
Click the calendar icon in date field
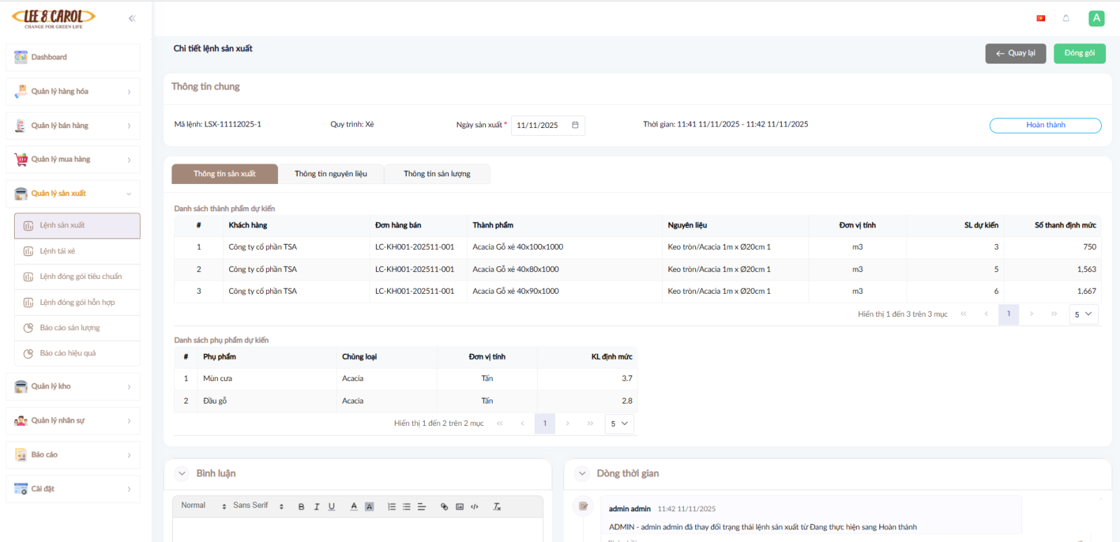tap(575, 125)
